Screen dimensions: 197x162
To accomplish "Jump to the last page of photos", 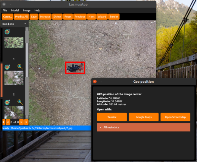I will tap(26, 122).
